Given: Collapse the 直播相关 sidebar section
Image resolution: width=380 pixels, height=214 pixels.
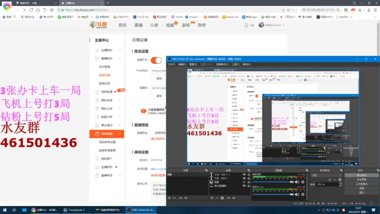Looking at the screenshot, I should click(120, 58).
